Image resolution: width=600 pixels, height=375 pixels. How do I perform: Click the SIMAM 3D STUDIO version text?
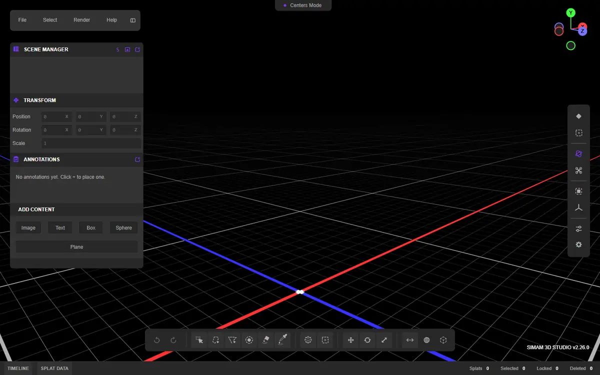pyautogui.click(x=558, y=347)
